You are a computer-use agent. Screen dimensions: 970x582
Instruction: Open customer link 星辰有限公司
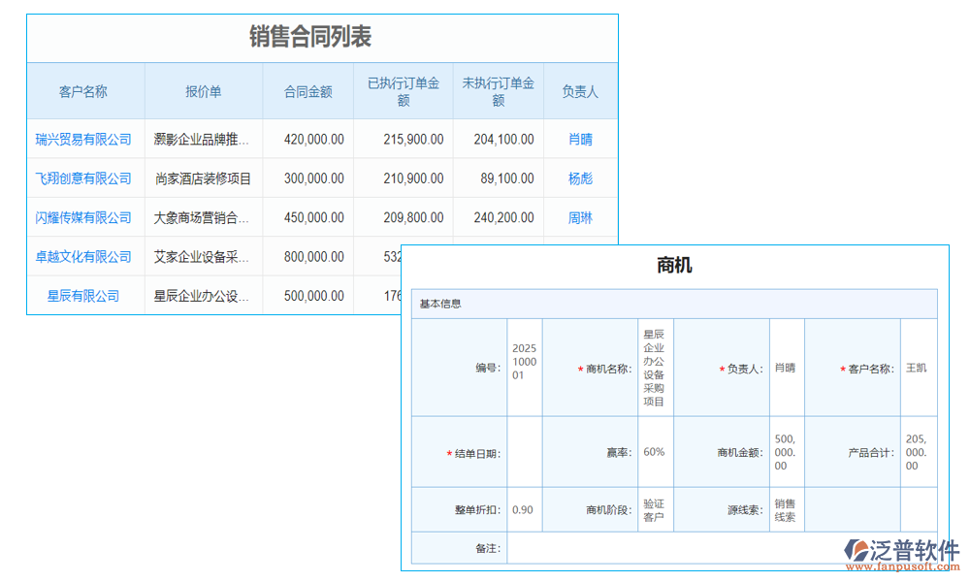(85, 295)
